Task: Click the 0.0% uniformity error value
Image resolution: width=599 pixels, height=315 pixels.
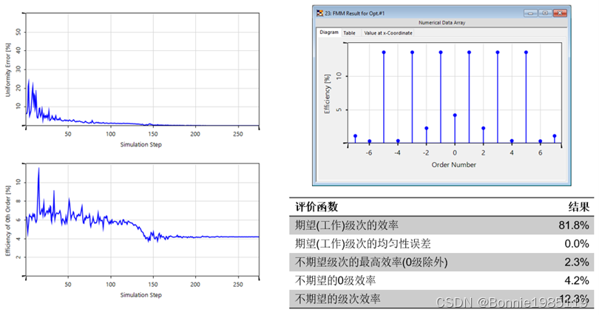Action: [x=577, y=243]
